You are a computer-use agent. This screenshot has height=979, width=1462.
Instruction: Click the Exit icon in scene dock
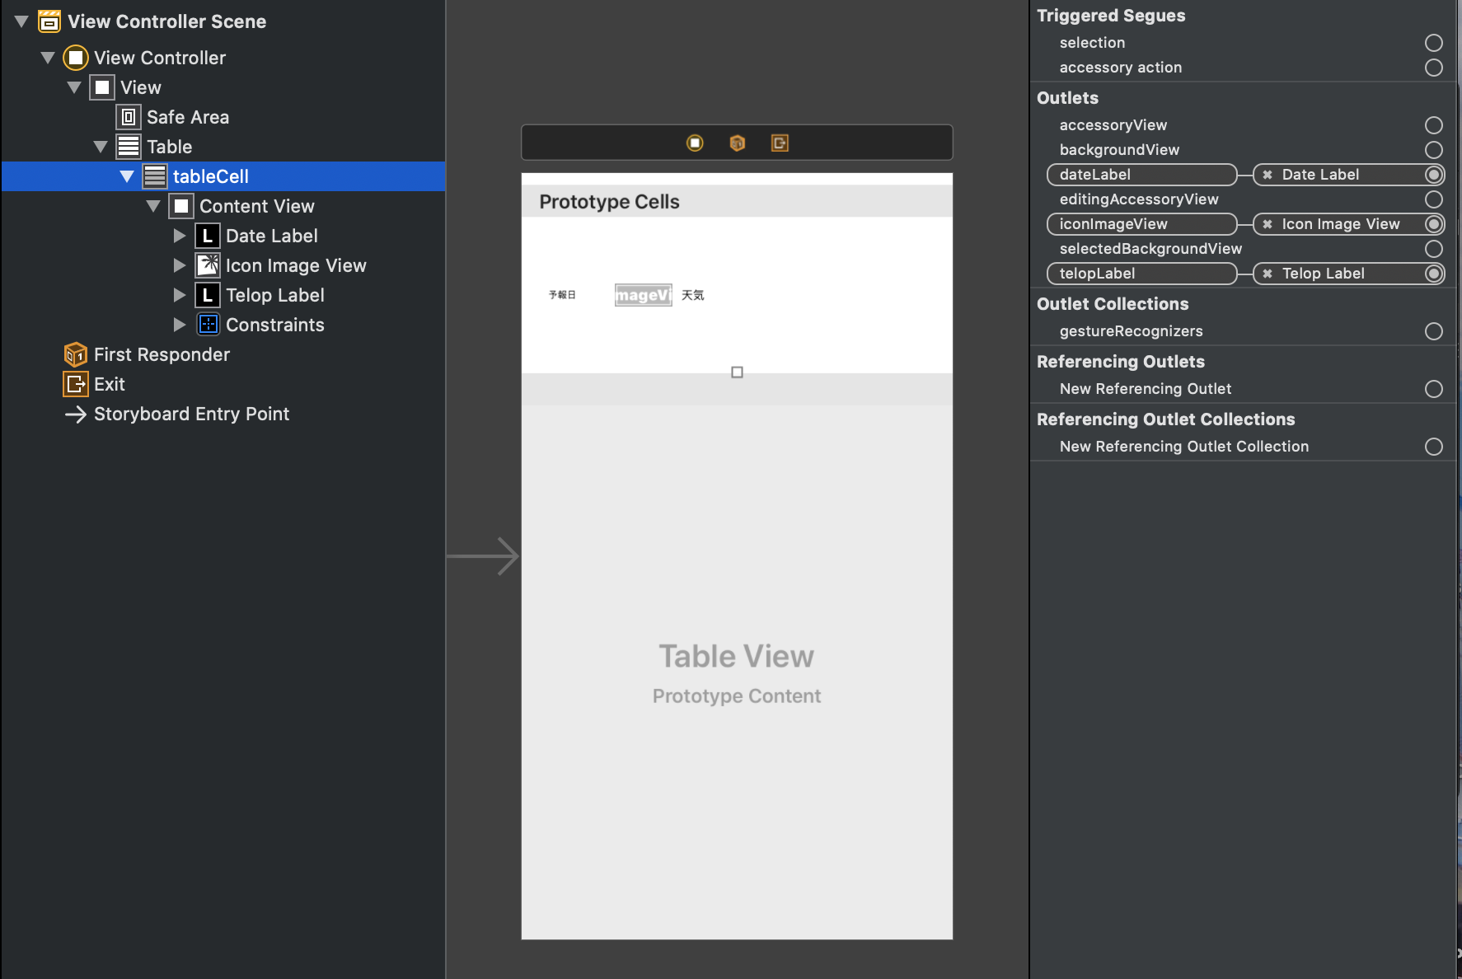pyautogui.click(x=780, y=143)
